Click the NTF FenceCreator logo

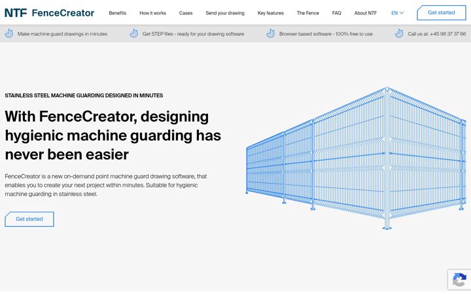click(49, 13)
